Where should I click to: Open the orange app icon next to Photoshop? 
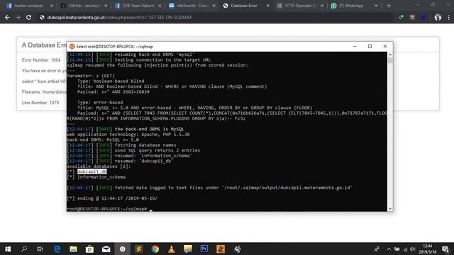coord(221,249)
